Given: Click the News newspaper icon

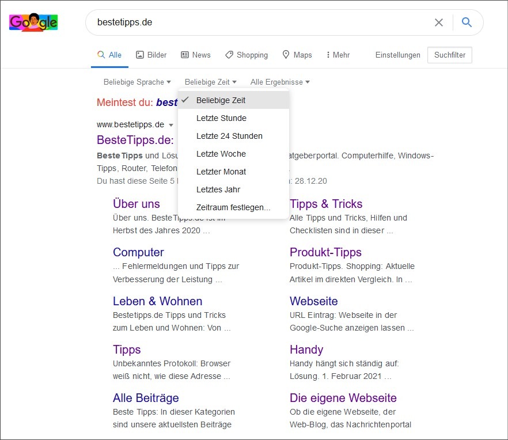Looking at the screenshot, I should coord(184,55).
